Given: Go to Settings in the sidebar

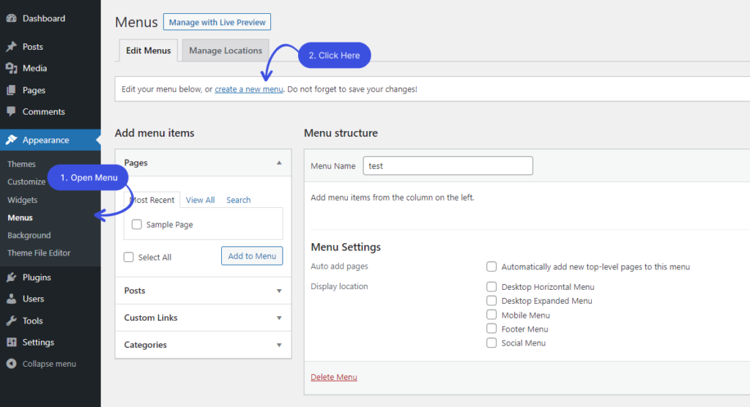Looking at the screenshot, I should pos(38,342).
